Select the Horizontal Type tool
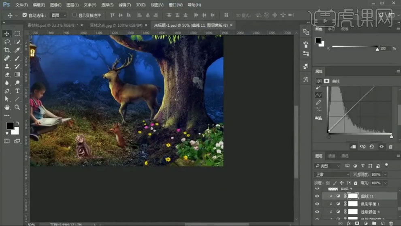Viewport: 401px width, 226px height. click(17, 91)
